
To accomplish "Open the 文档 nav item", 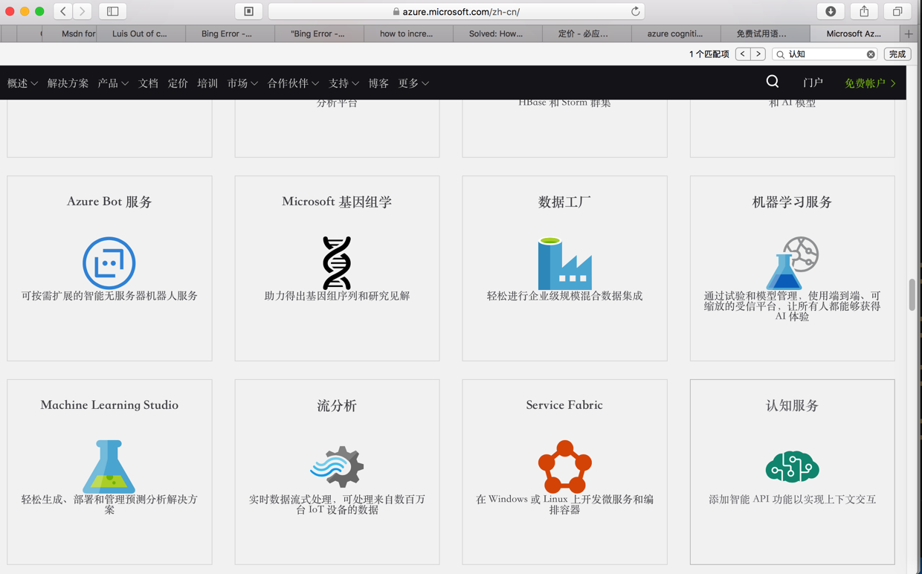I will coord(148,83).
